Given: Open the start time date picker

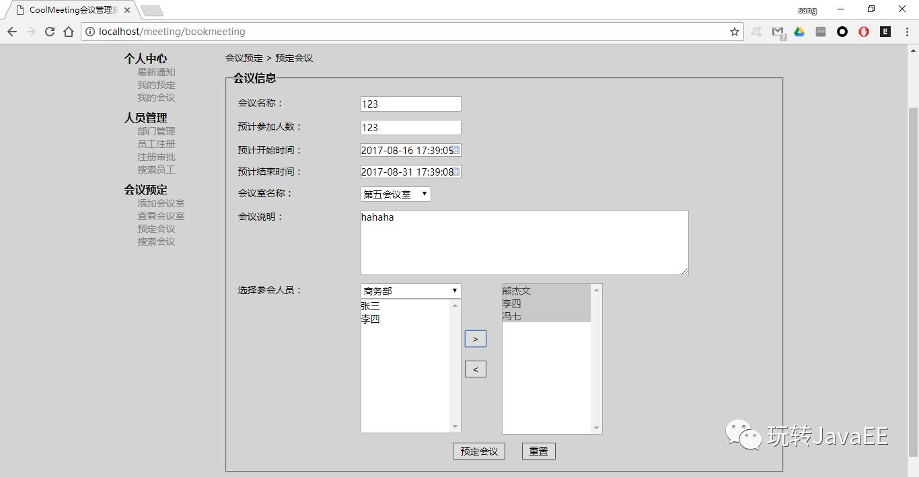Looking at the screenshot, I should (456, 150).
